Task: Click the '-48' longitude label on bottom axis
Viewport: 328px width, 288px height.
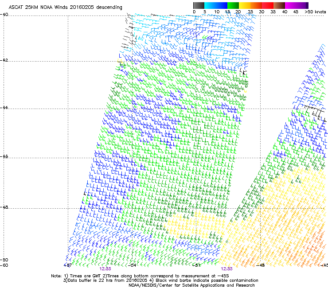Action: [x=261, y=265]
